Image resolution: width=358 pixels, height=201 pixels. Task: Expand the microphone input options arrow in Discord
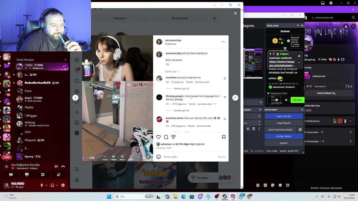(x=46, y=185)
